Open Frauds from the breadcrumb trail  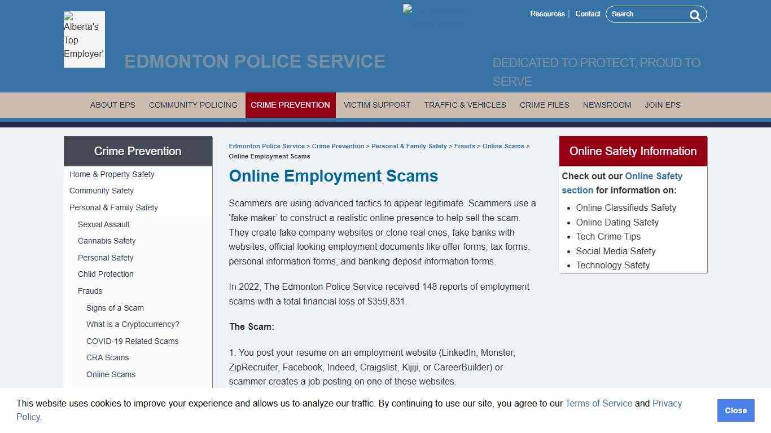[465, 145]
